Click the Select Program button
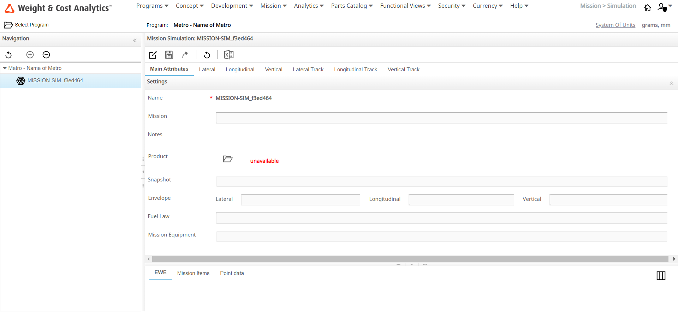The height and width of the screenshot is (317, 678). [x=26, y=25]
